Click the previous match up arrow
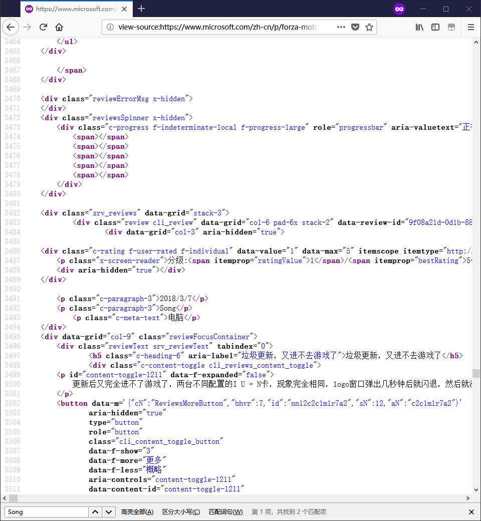Viewport: 481px width, 521px height. (95, 511)
